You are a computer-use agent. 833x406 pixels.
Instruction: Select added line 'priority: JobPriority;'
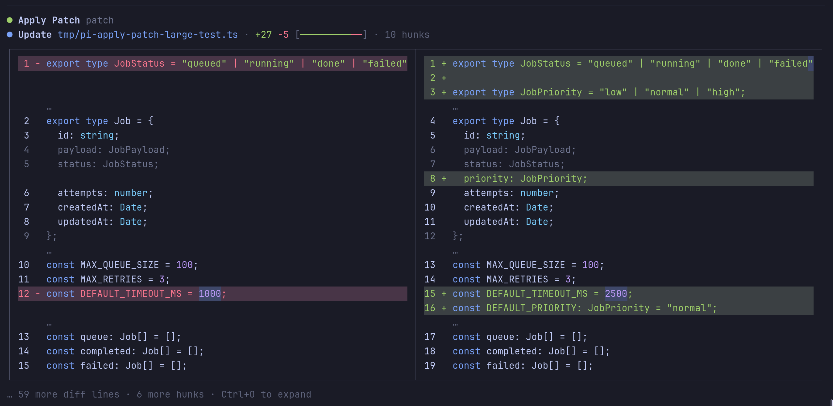click(x=619, y=179)
